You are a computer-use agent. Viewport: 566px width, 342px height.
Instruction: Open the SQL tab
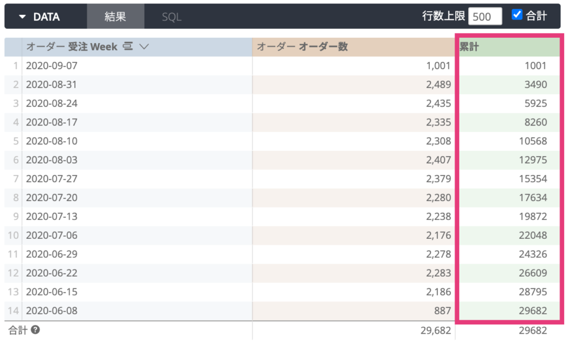pyautogui.click(x=172, y=17)
